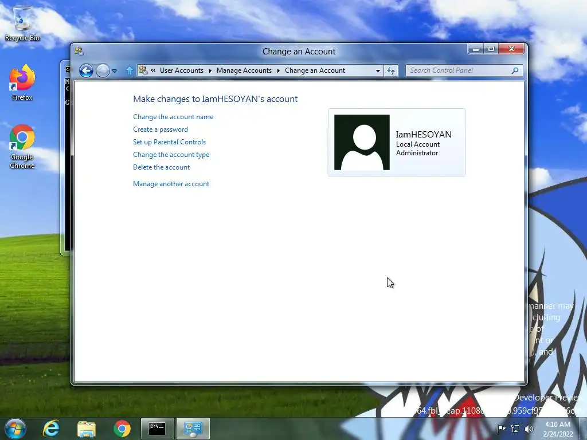Refresh the Control Panel page
The image size is (587, 440).
click(x=391, y=70)
